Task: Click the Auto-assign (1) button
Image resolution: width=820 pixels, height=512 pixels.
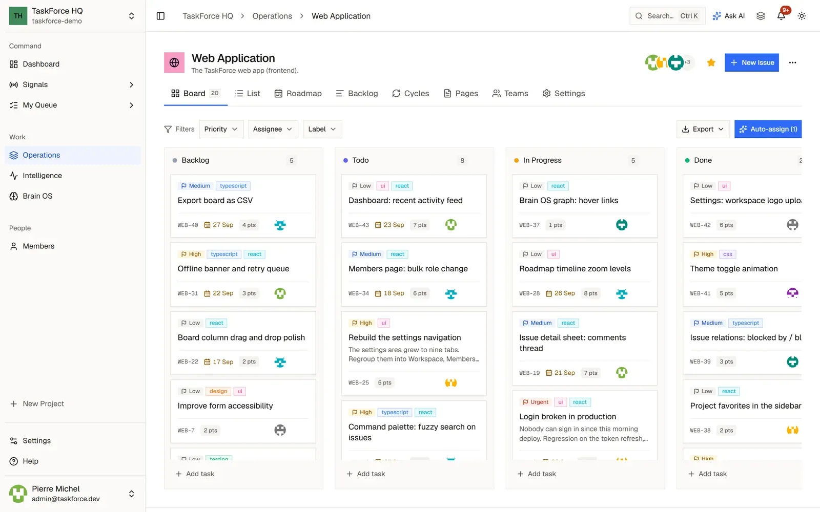Action: pyautogui.click(x=768, y=129)
